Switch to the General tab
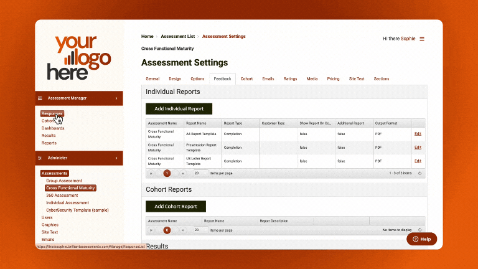The height and width of the screenshot is (269, 478). click(x=152, y=78)
